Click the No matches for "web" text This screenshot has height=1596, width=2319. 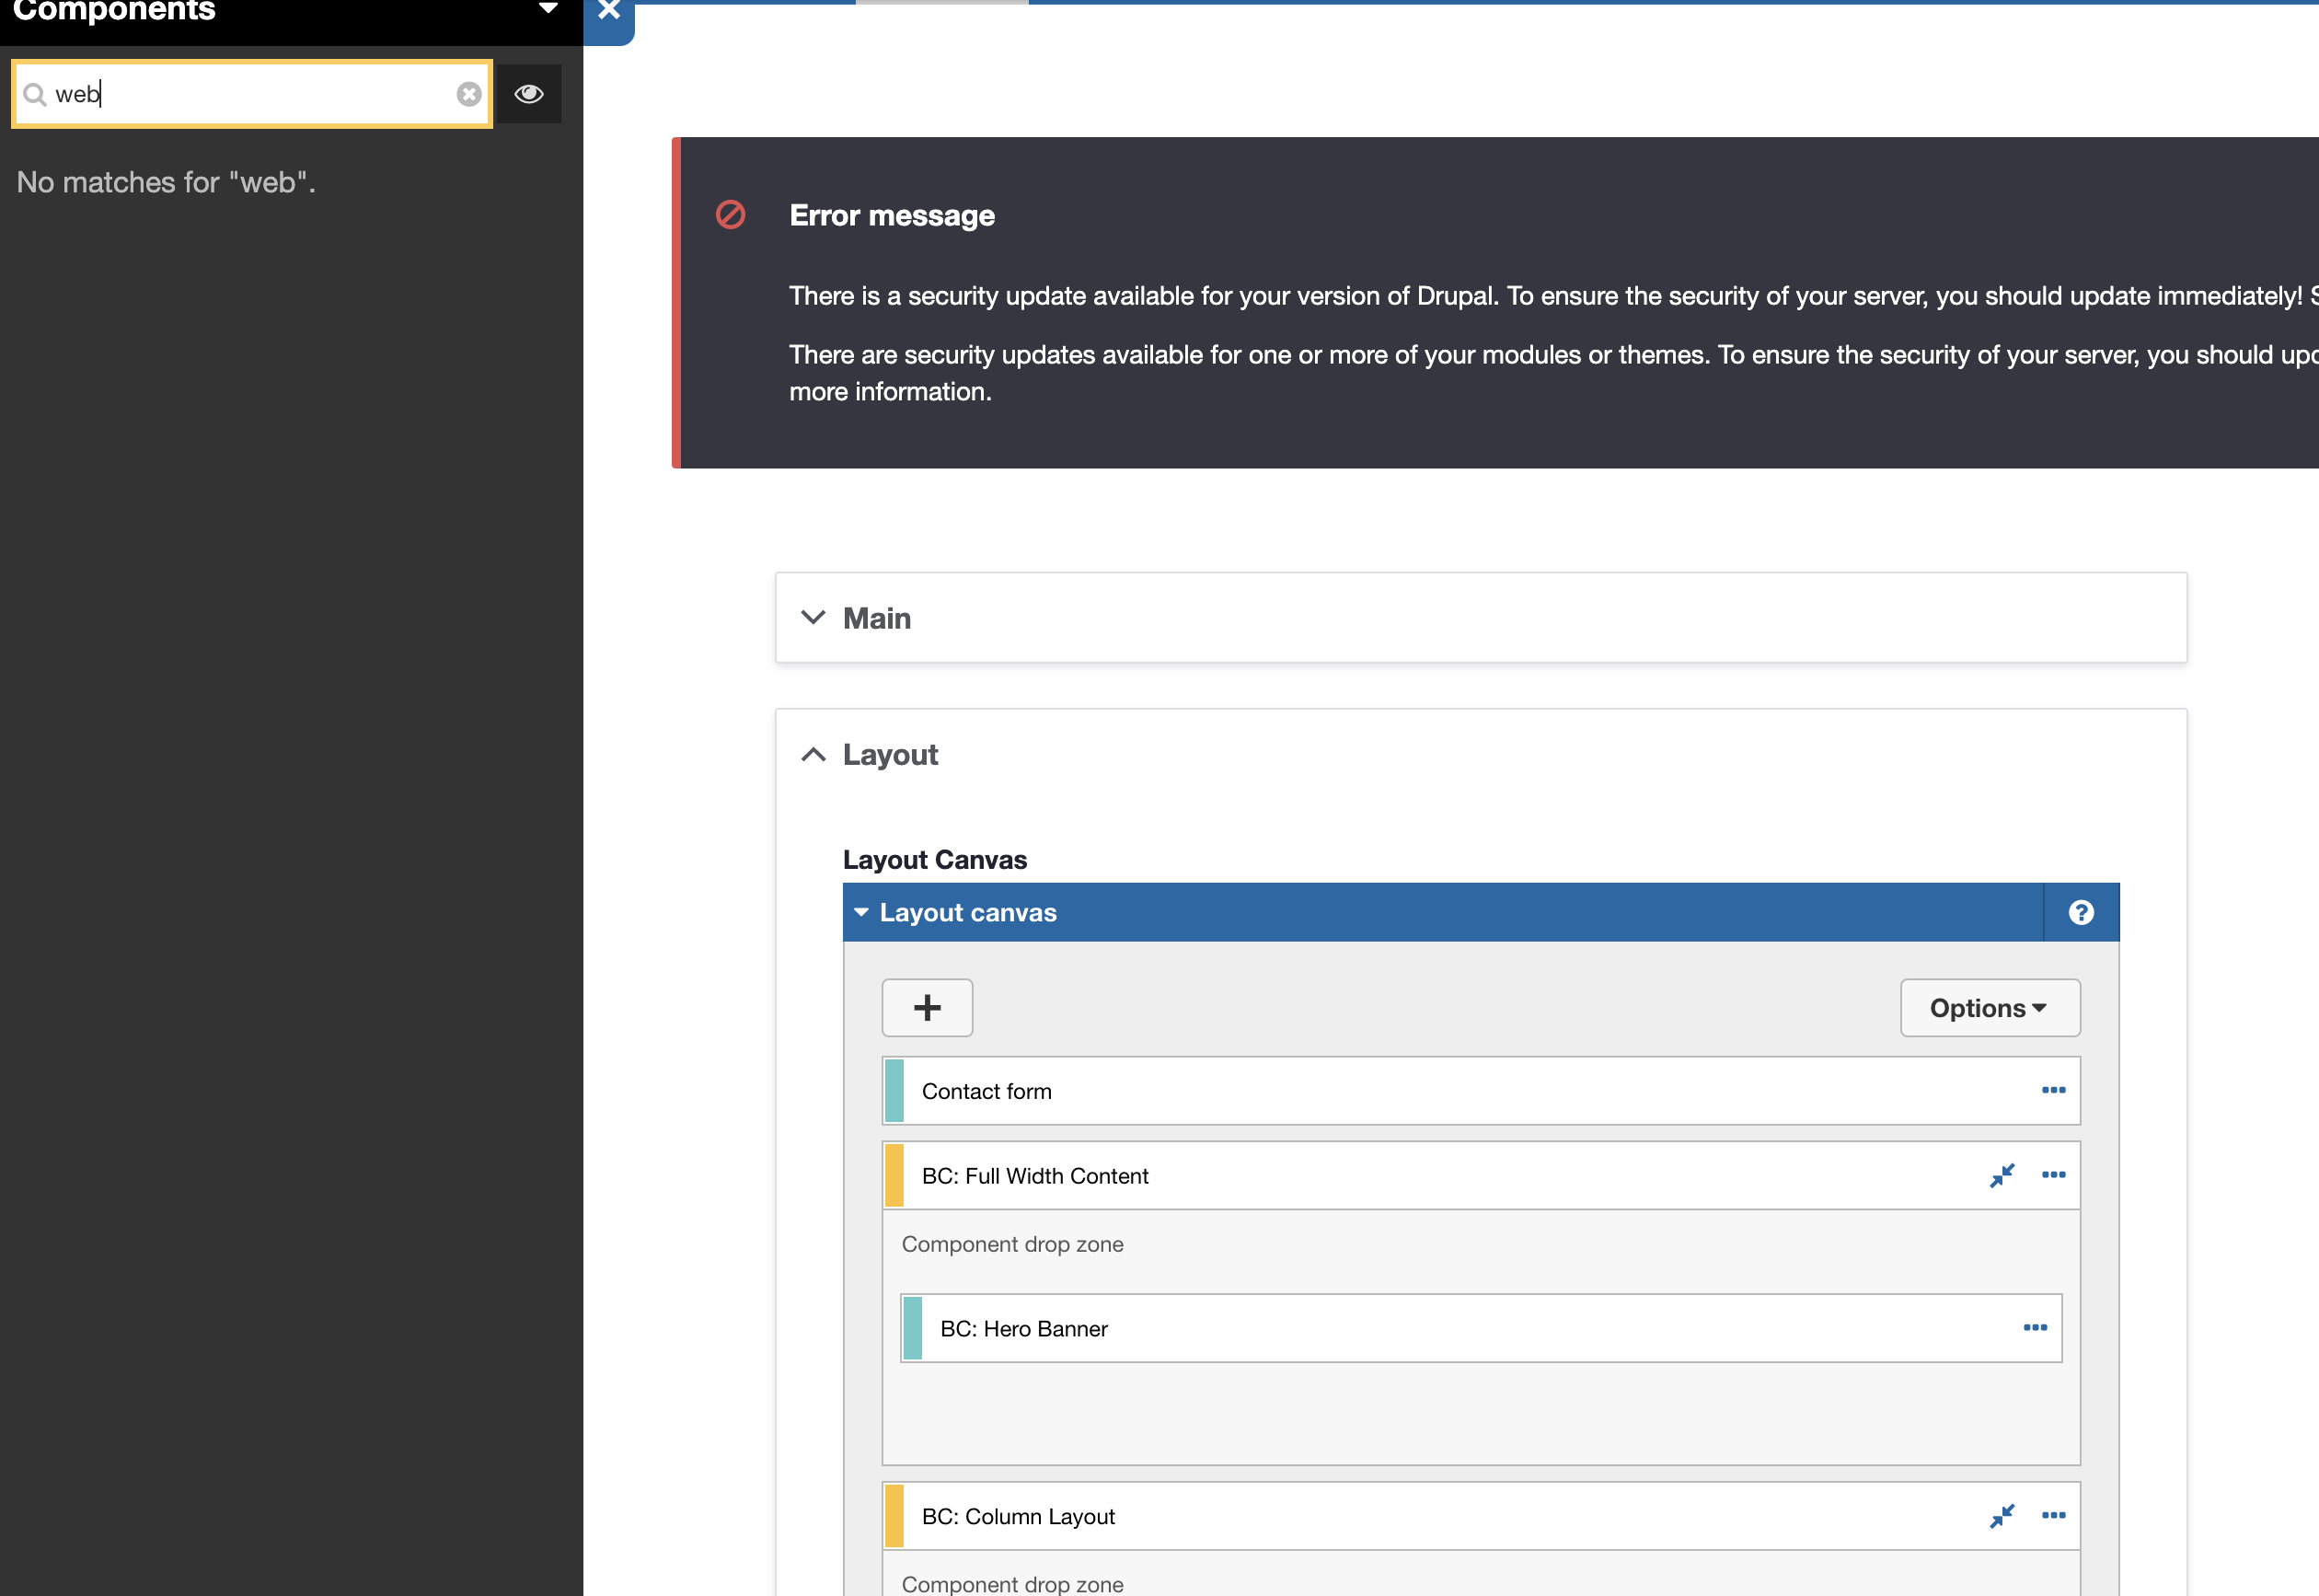166,182
